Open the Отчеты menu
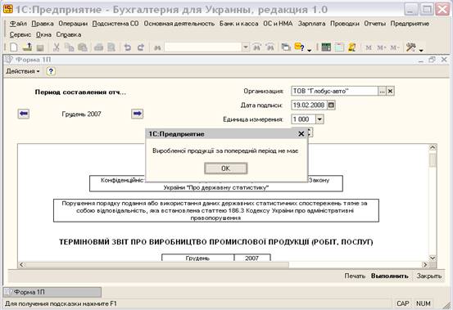Screen dimensions: 453x310 click(374, 24)
